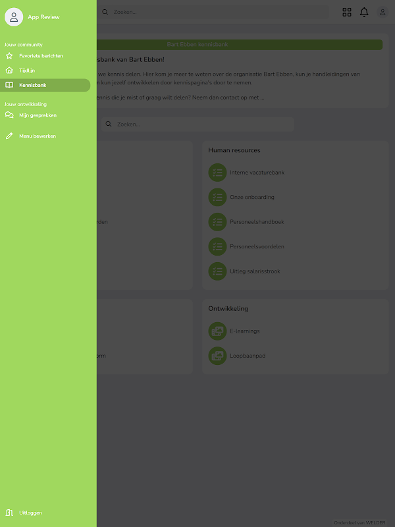This screenshot has width=395, height=527.
Task: Click the Jouw community section label
Action: [x=24, y=45]
